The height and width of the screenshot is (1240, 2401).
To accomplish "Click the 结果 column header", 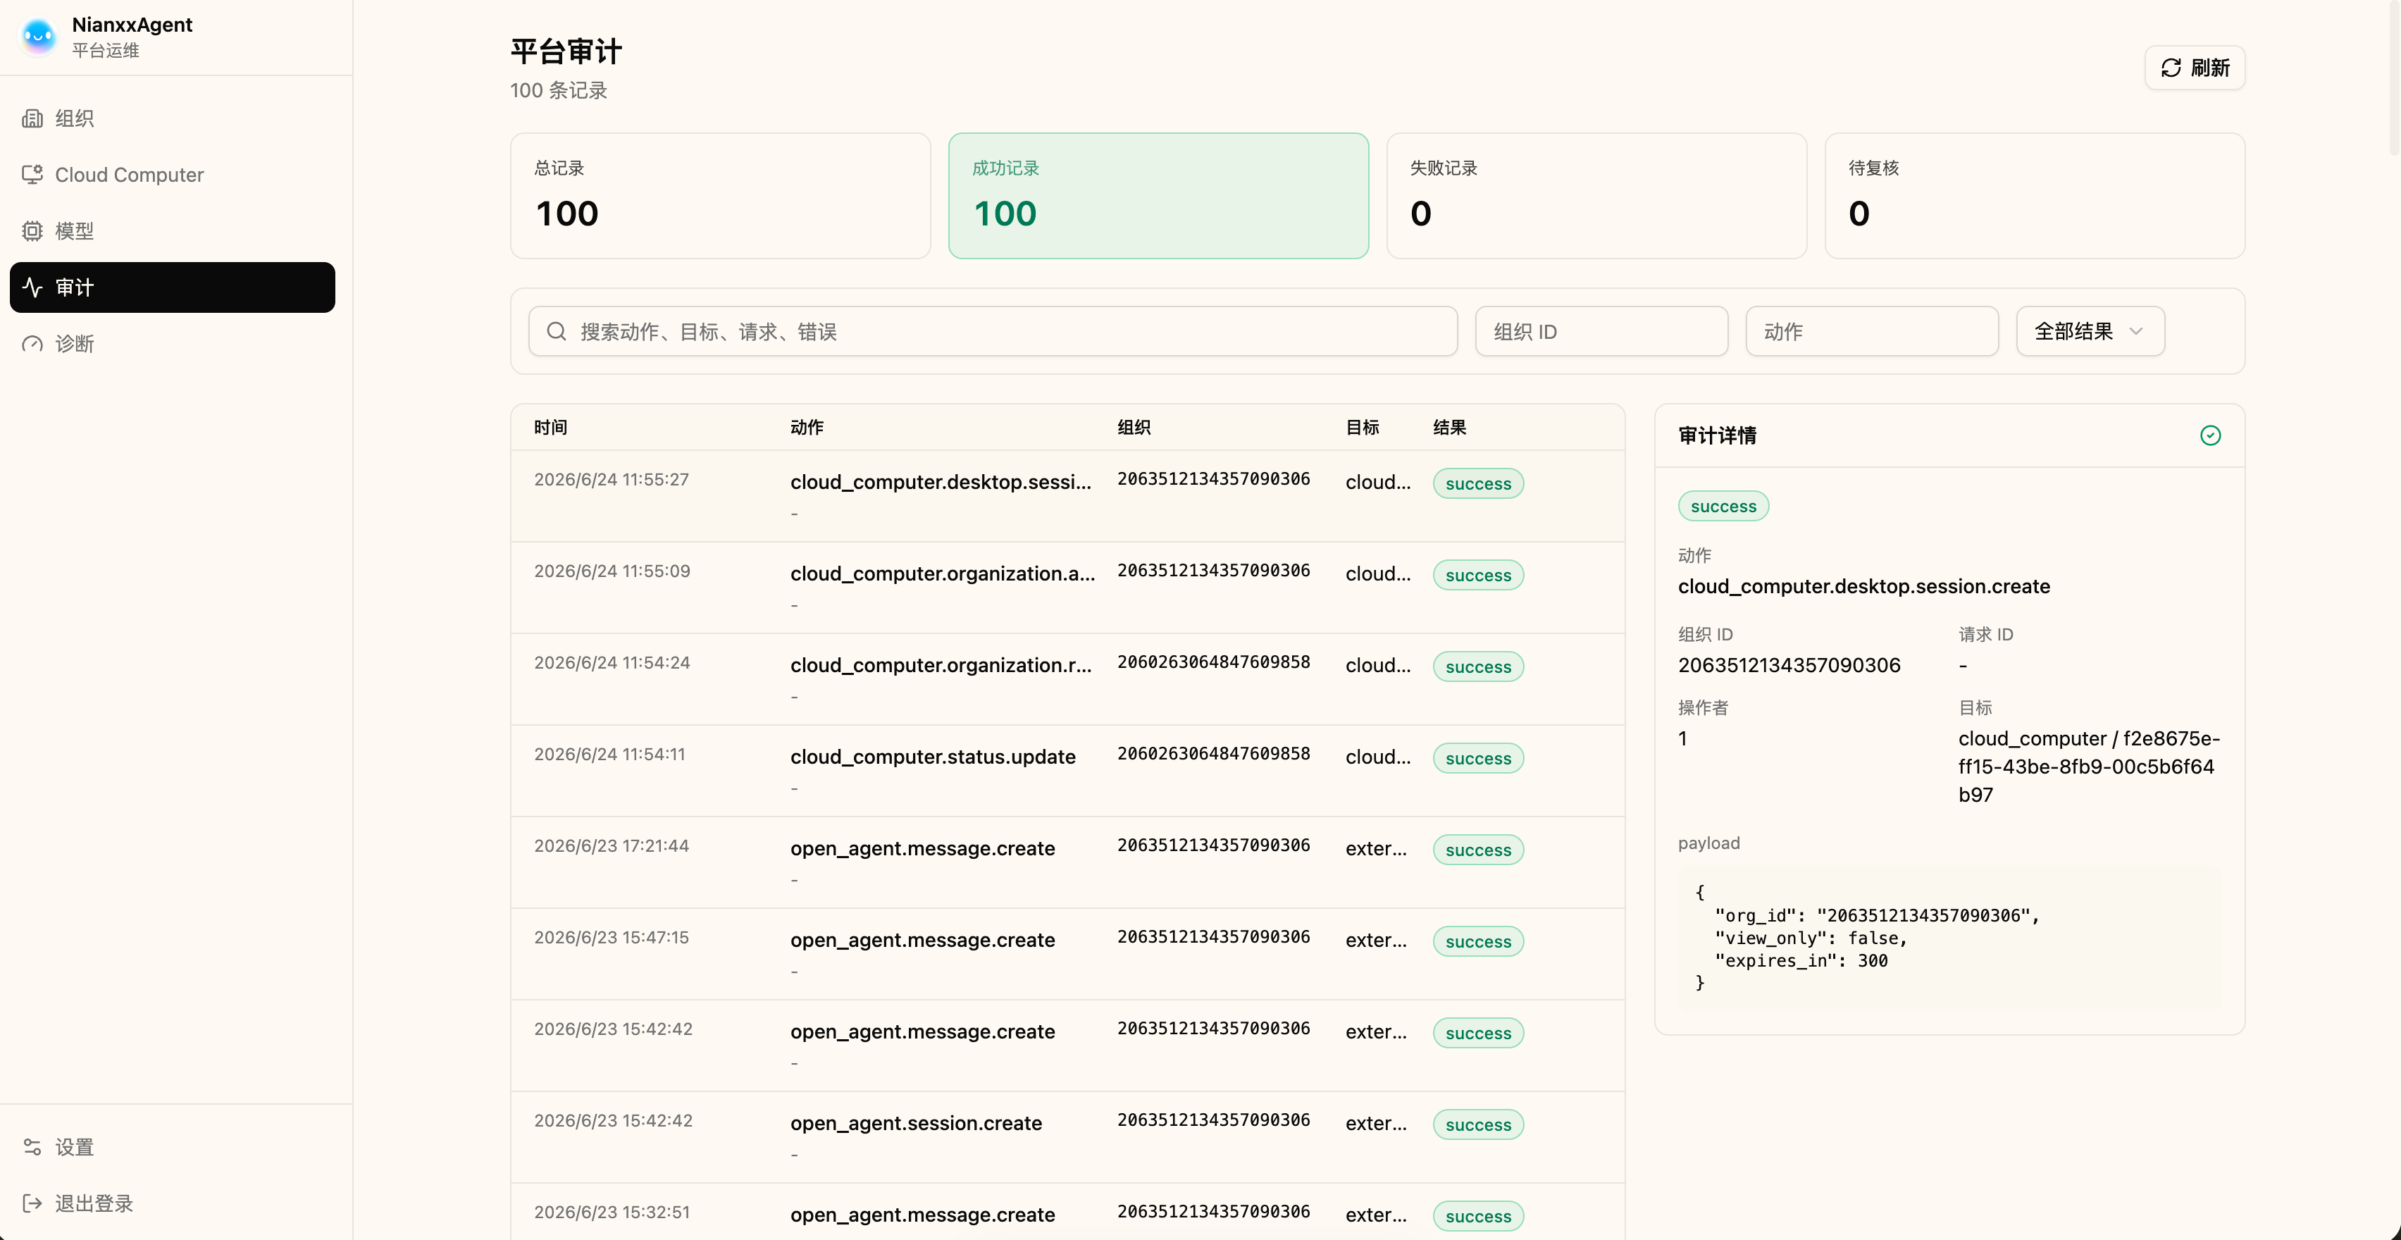I will 1449,427.
